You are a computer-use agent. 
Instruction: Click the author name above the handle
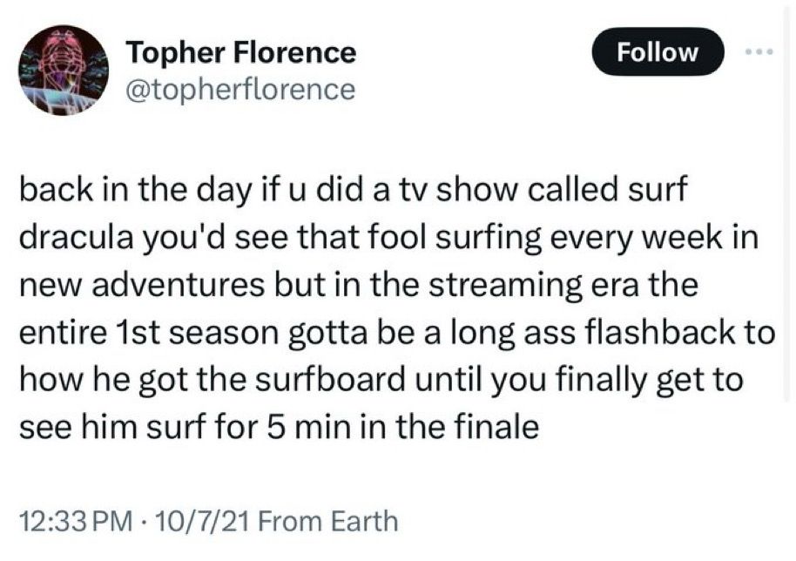click(x=241, y=52)
